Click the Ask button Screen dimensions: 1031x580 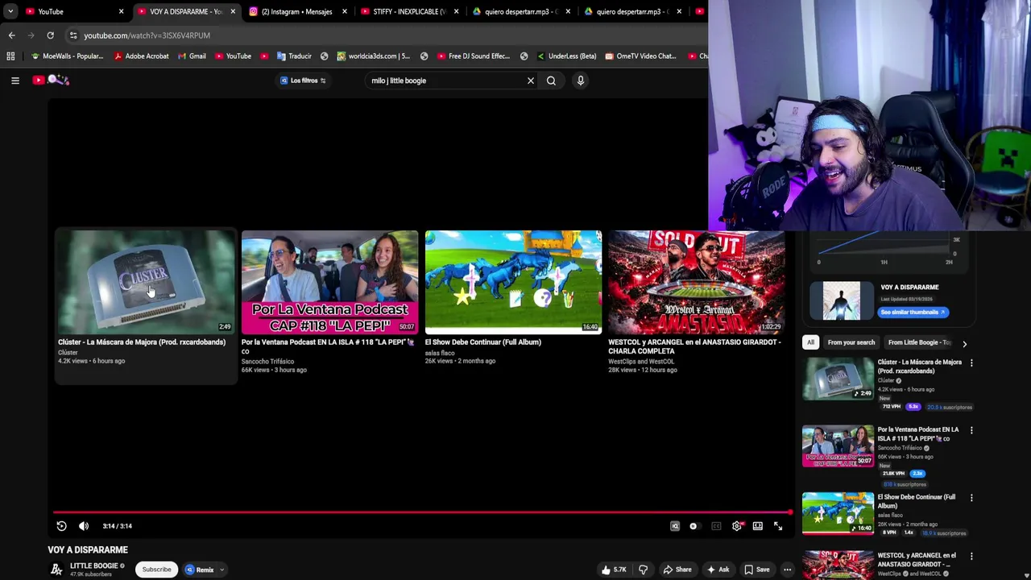[718, 570]
